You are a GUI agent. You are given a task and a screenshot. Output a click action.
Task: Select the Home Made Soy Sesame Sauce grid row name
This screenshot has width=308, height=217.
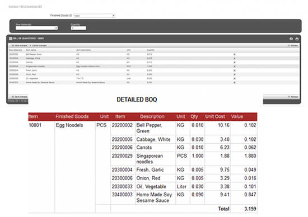coord(40,82)
